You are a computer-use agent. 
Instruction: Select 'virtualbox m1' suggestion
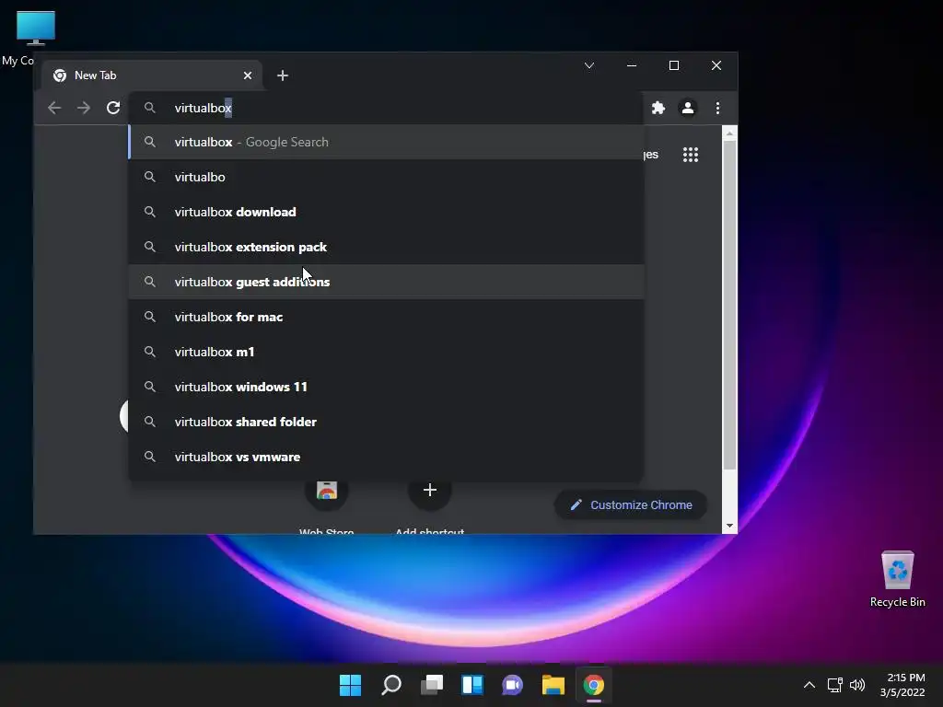pos(386,352)
